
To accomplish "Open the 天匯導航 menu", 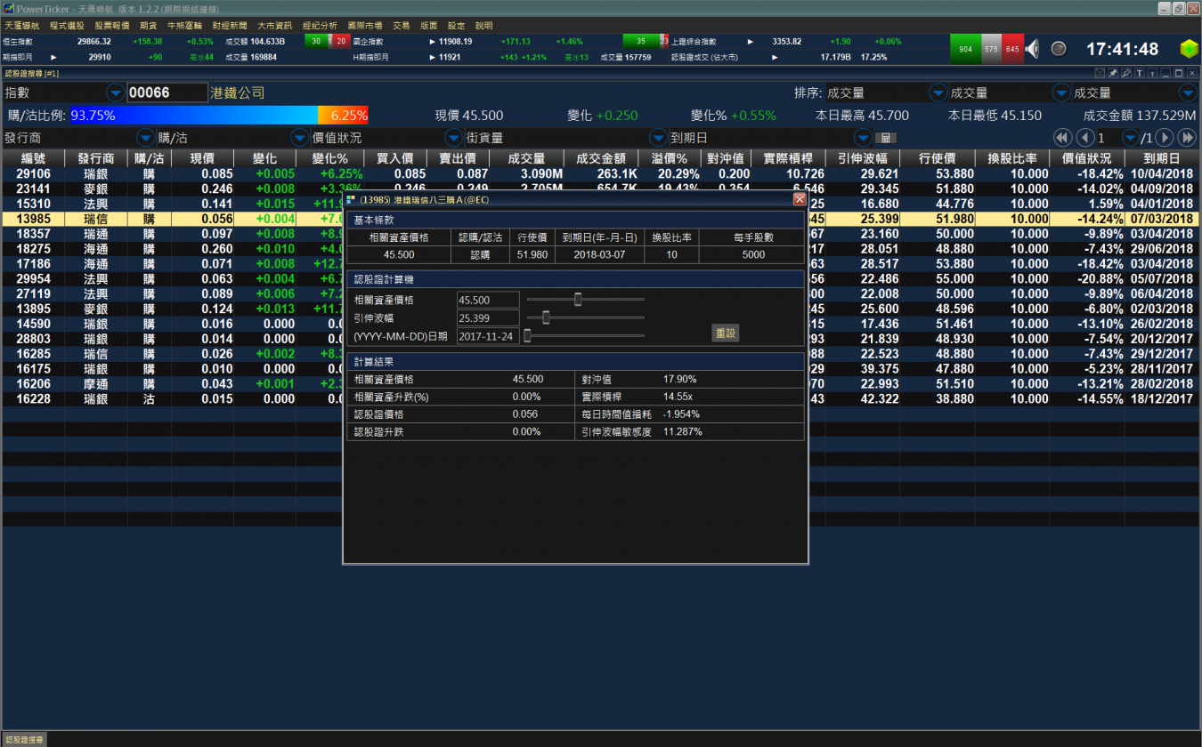I will pos(21,26).
